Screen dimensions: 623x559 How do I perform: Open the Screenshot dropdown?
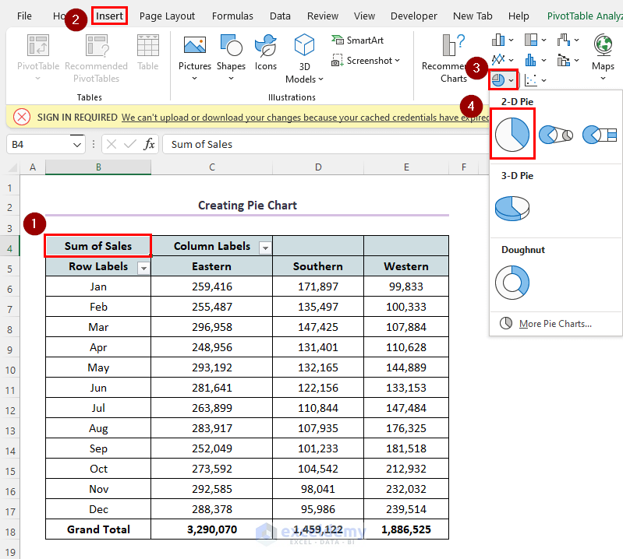pyautogui.click(x=366, y=61)
